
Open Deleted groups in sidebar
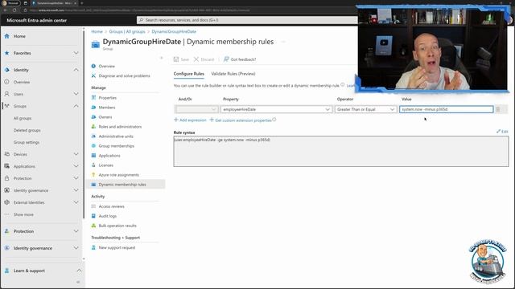[27, 130]
